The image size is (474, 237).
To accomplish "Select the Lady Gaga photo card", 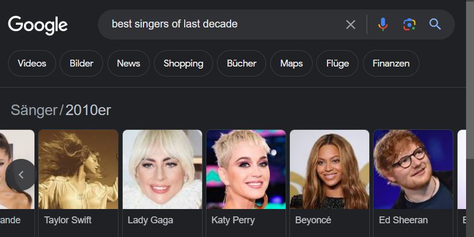I will (162, 169).
